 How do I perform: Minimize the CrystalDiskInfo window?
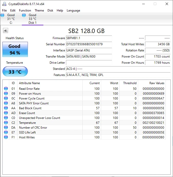click(143, 4)
